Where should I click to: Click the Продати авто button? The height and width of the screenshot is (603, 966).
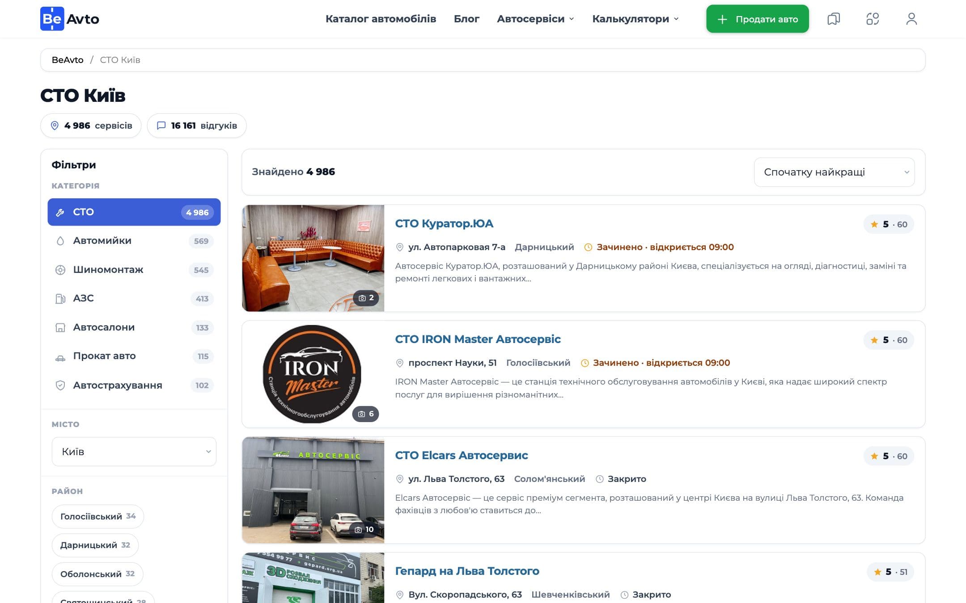click(757, 19)
